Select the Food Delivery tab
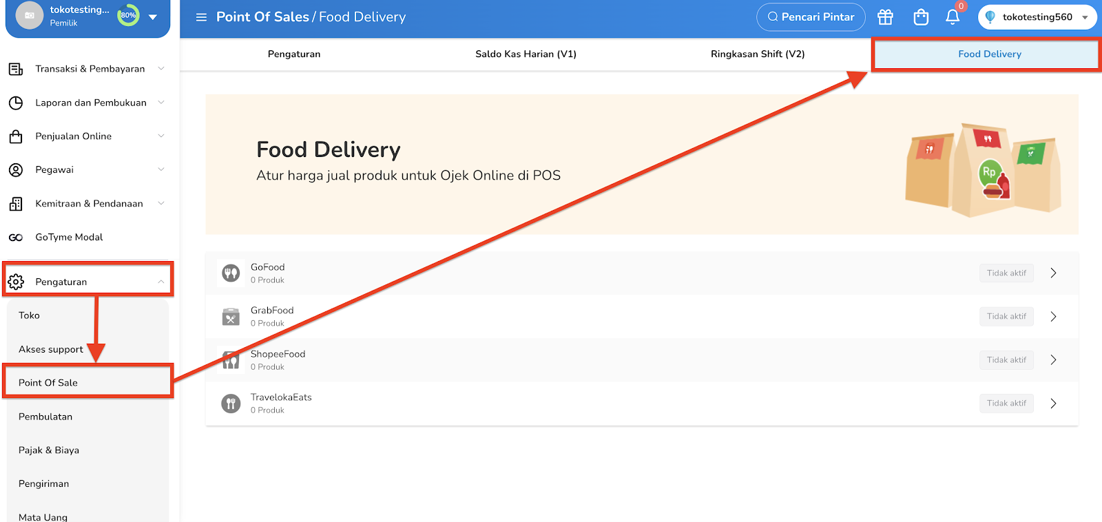Screen dimensions: 1102x522 (x=990, y=54)
